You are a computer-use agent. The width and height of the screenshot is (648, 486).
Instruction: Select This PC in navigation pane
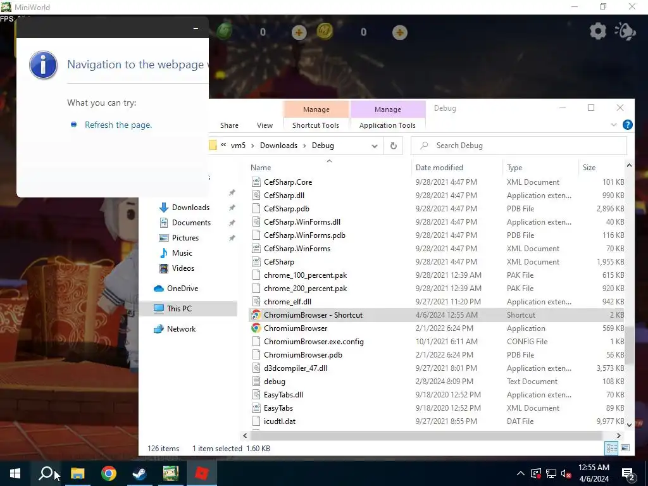(x=189, y=309)
